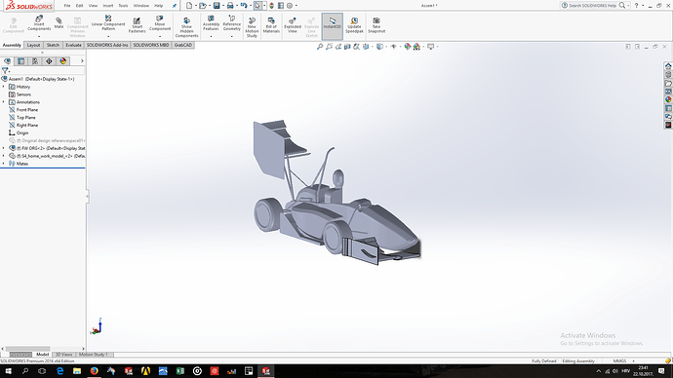This screenshot has height=378, width=673.
Task: Toggle Instant3D mode
Action: [333, 25]
